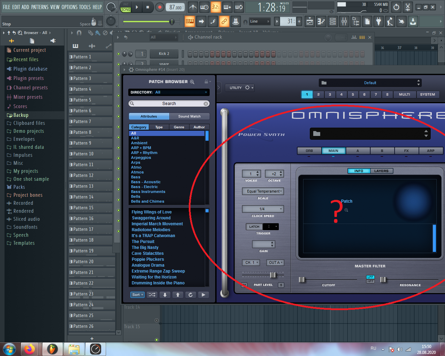Toggle typing keyboard to piano icon
This screenshot has height=356, width=445.
pos(190,22)
